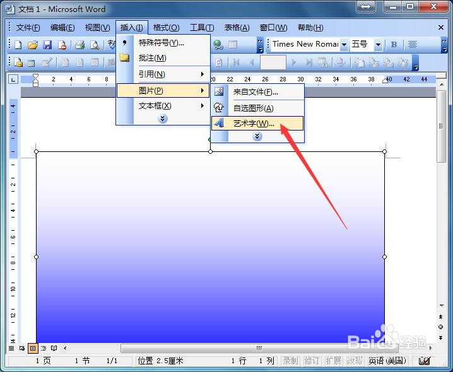The image size is (453, 372).
Task: Toggle 修订 track changes in status bar
Action: (x=312, y=361)
